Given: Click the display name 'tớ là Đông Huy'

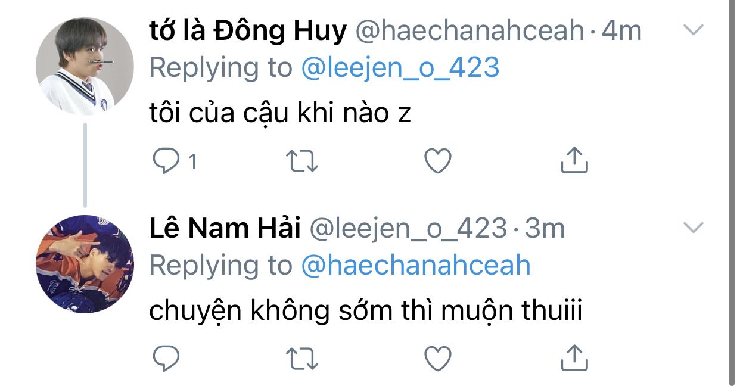Looking at the screenshot, I should 247,31.
